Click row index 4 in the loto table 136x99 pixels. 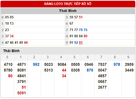[x=3, y=43]
